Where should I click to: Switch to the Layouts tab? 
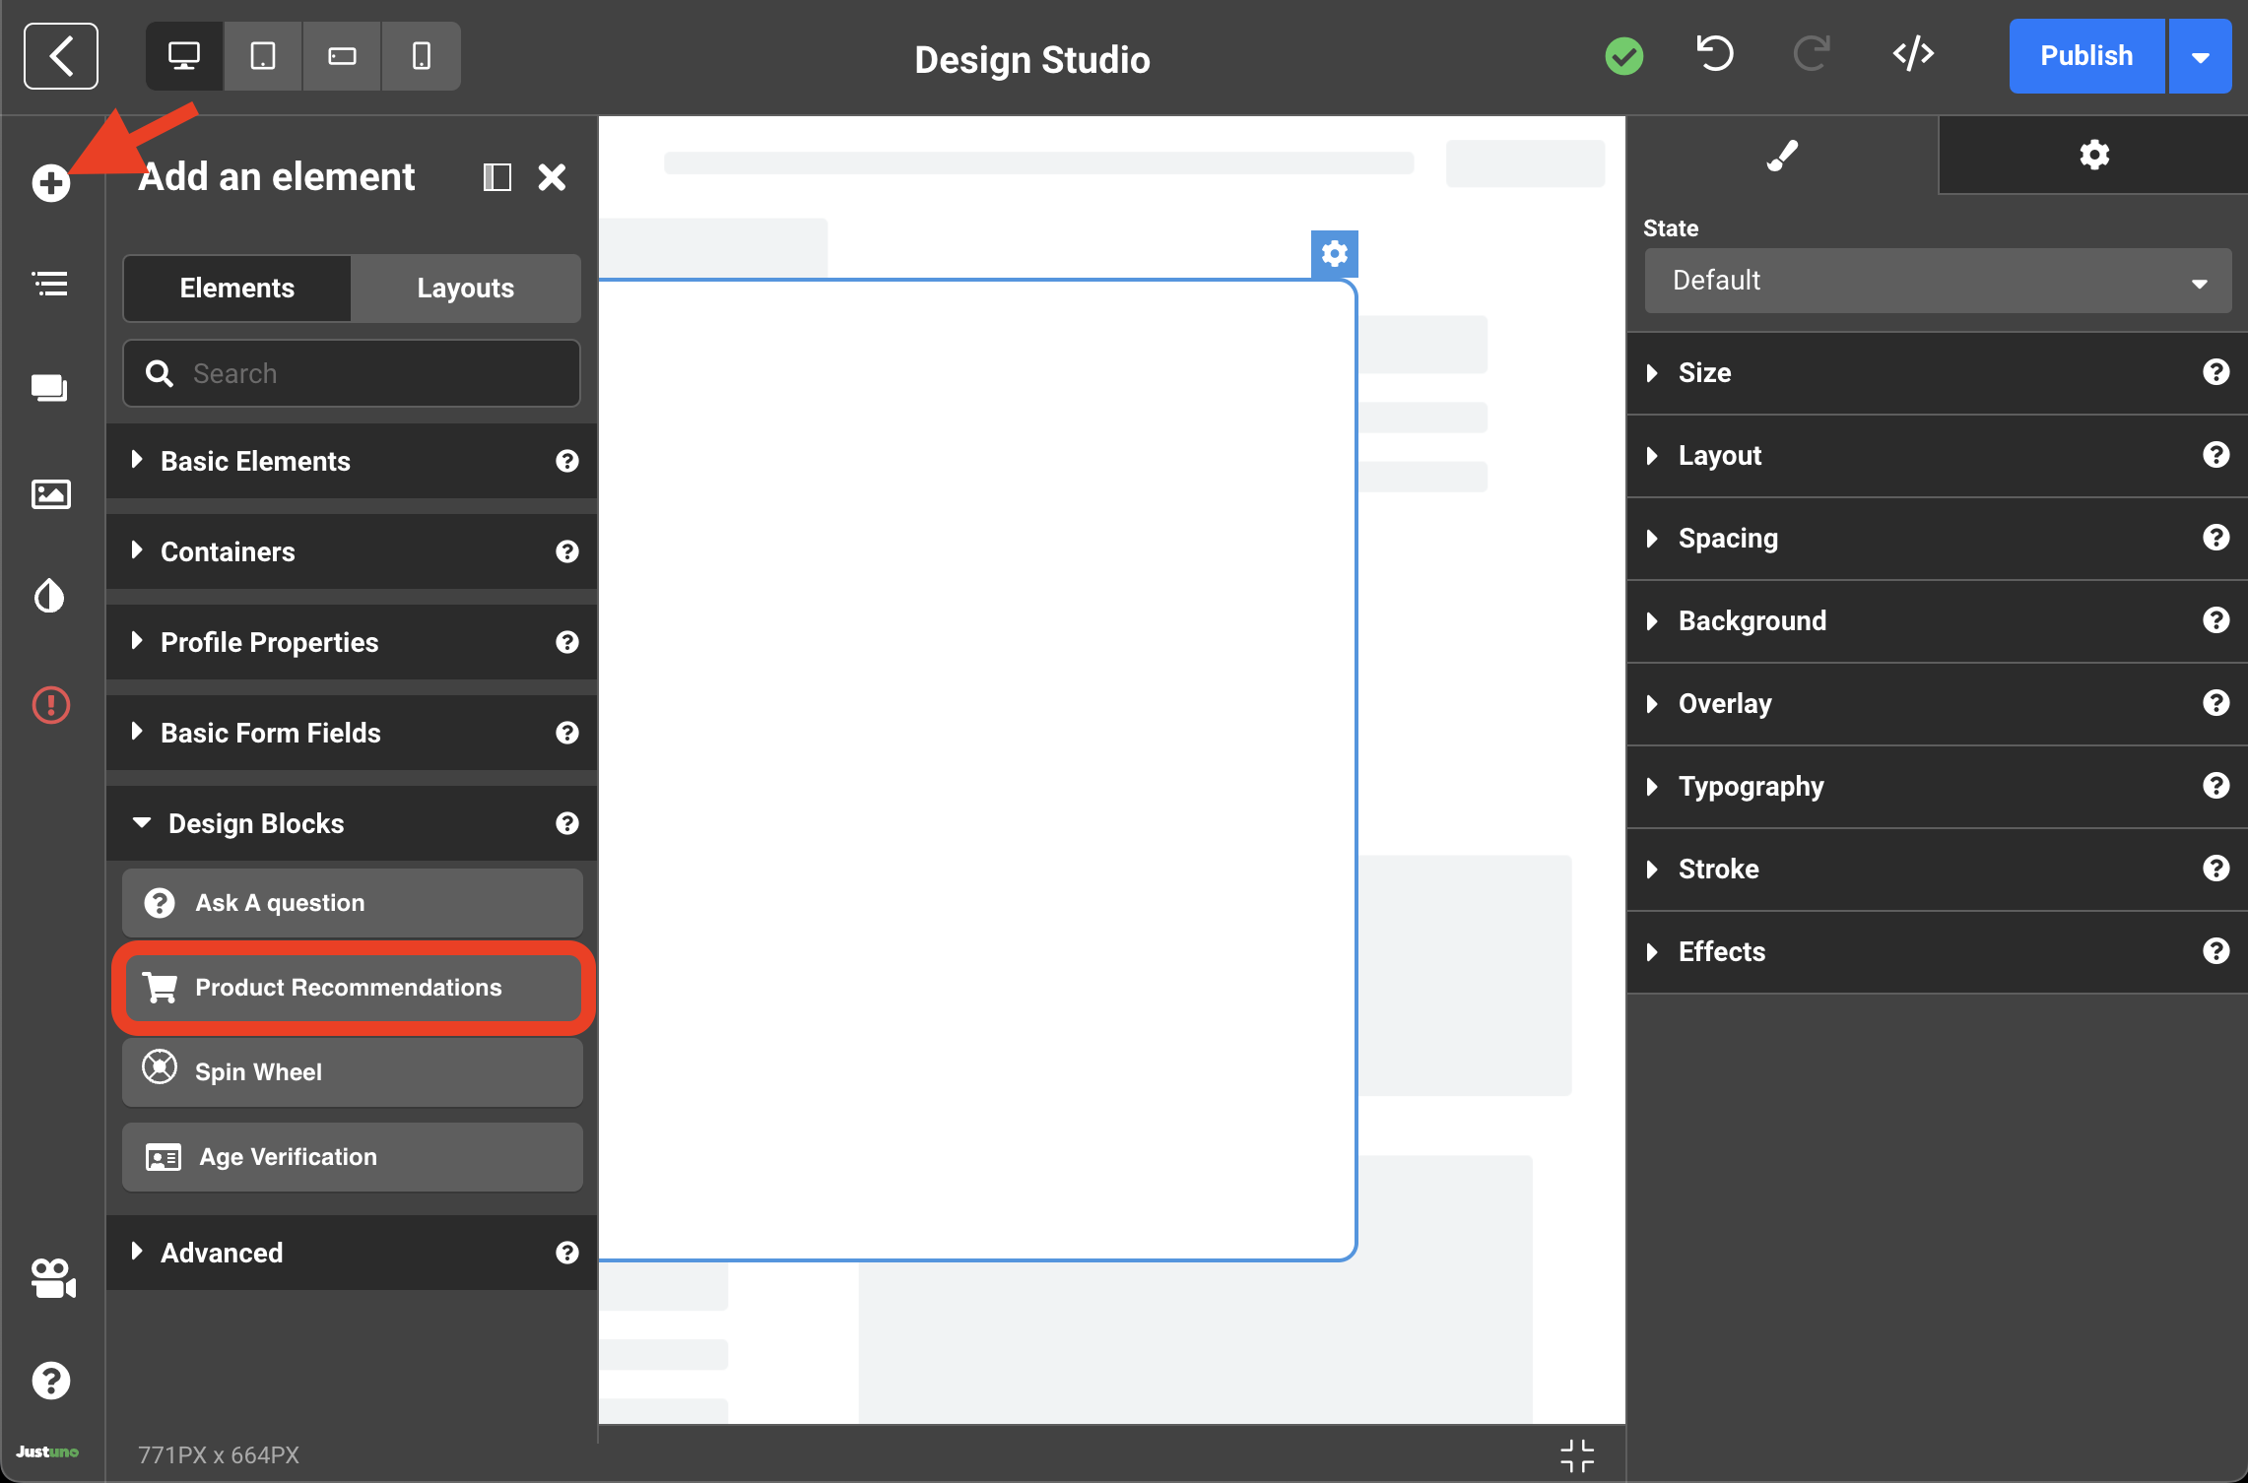tap(465, 289)
